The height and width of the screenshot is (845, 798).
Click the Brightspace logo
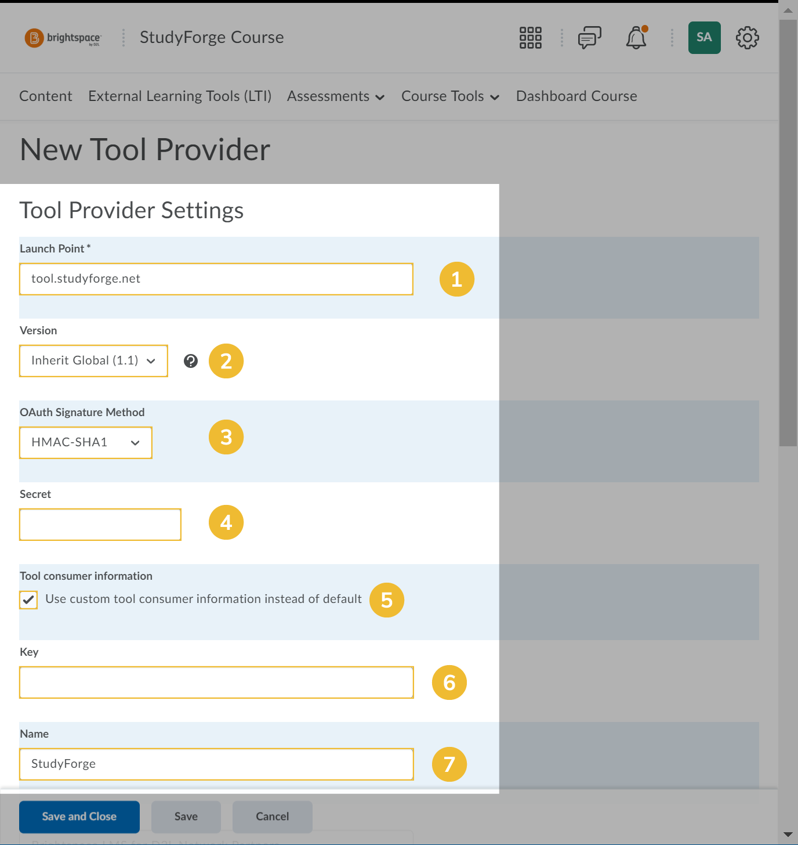tap(63, 38)
